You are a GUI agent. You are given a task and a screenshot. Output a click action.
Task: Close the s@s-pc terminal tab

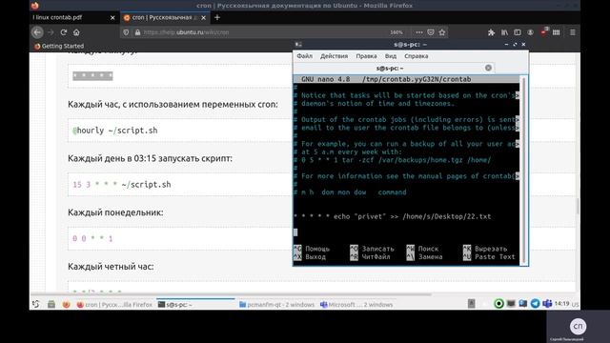tap(488, 68)
